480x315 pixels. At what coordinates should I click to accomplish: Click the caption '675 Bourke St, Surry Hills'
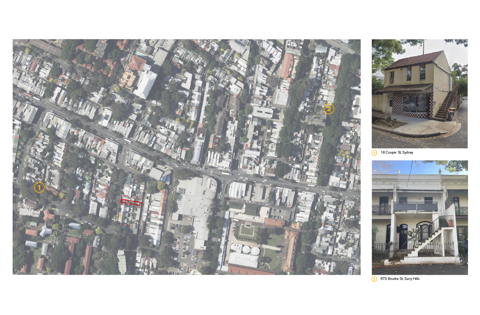tap(400, 279)
